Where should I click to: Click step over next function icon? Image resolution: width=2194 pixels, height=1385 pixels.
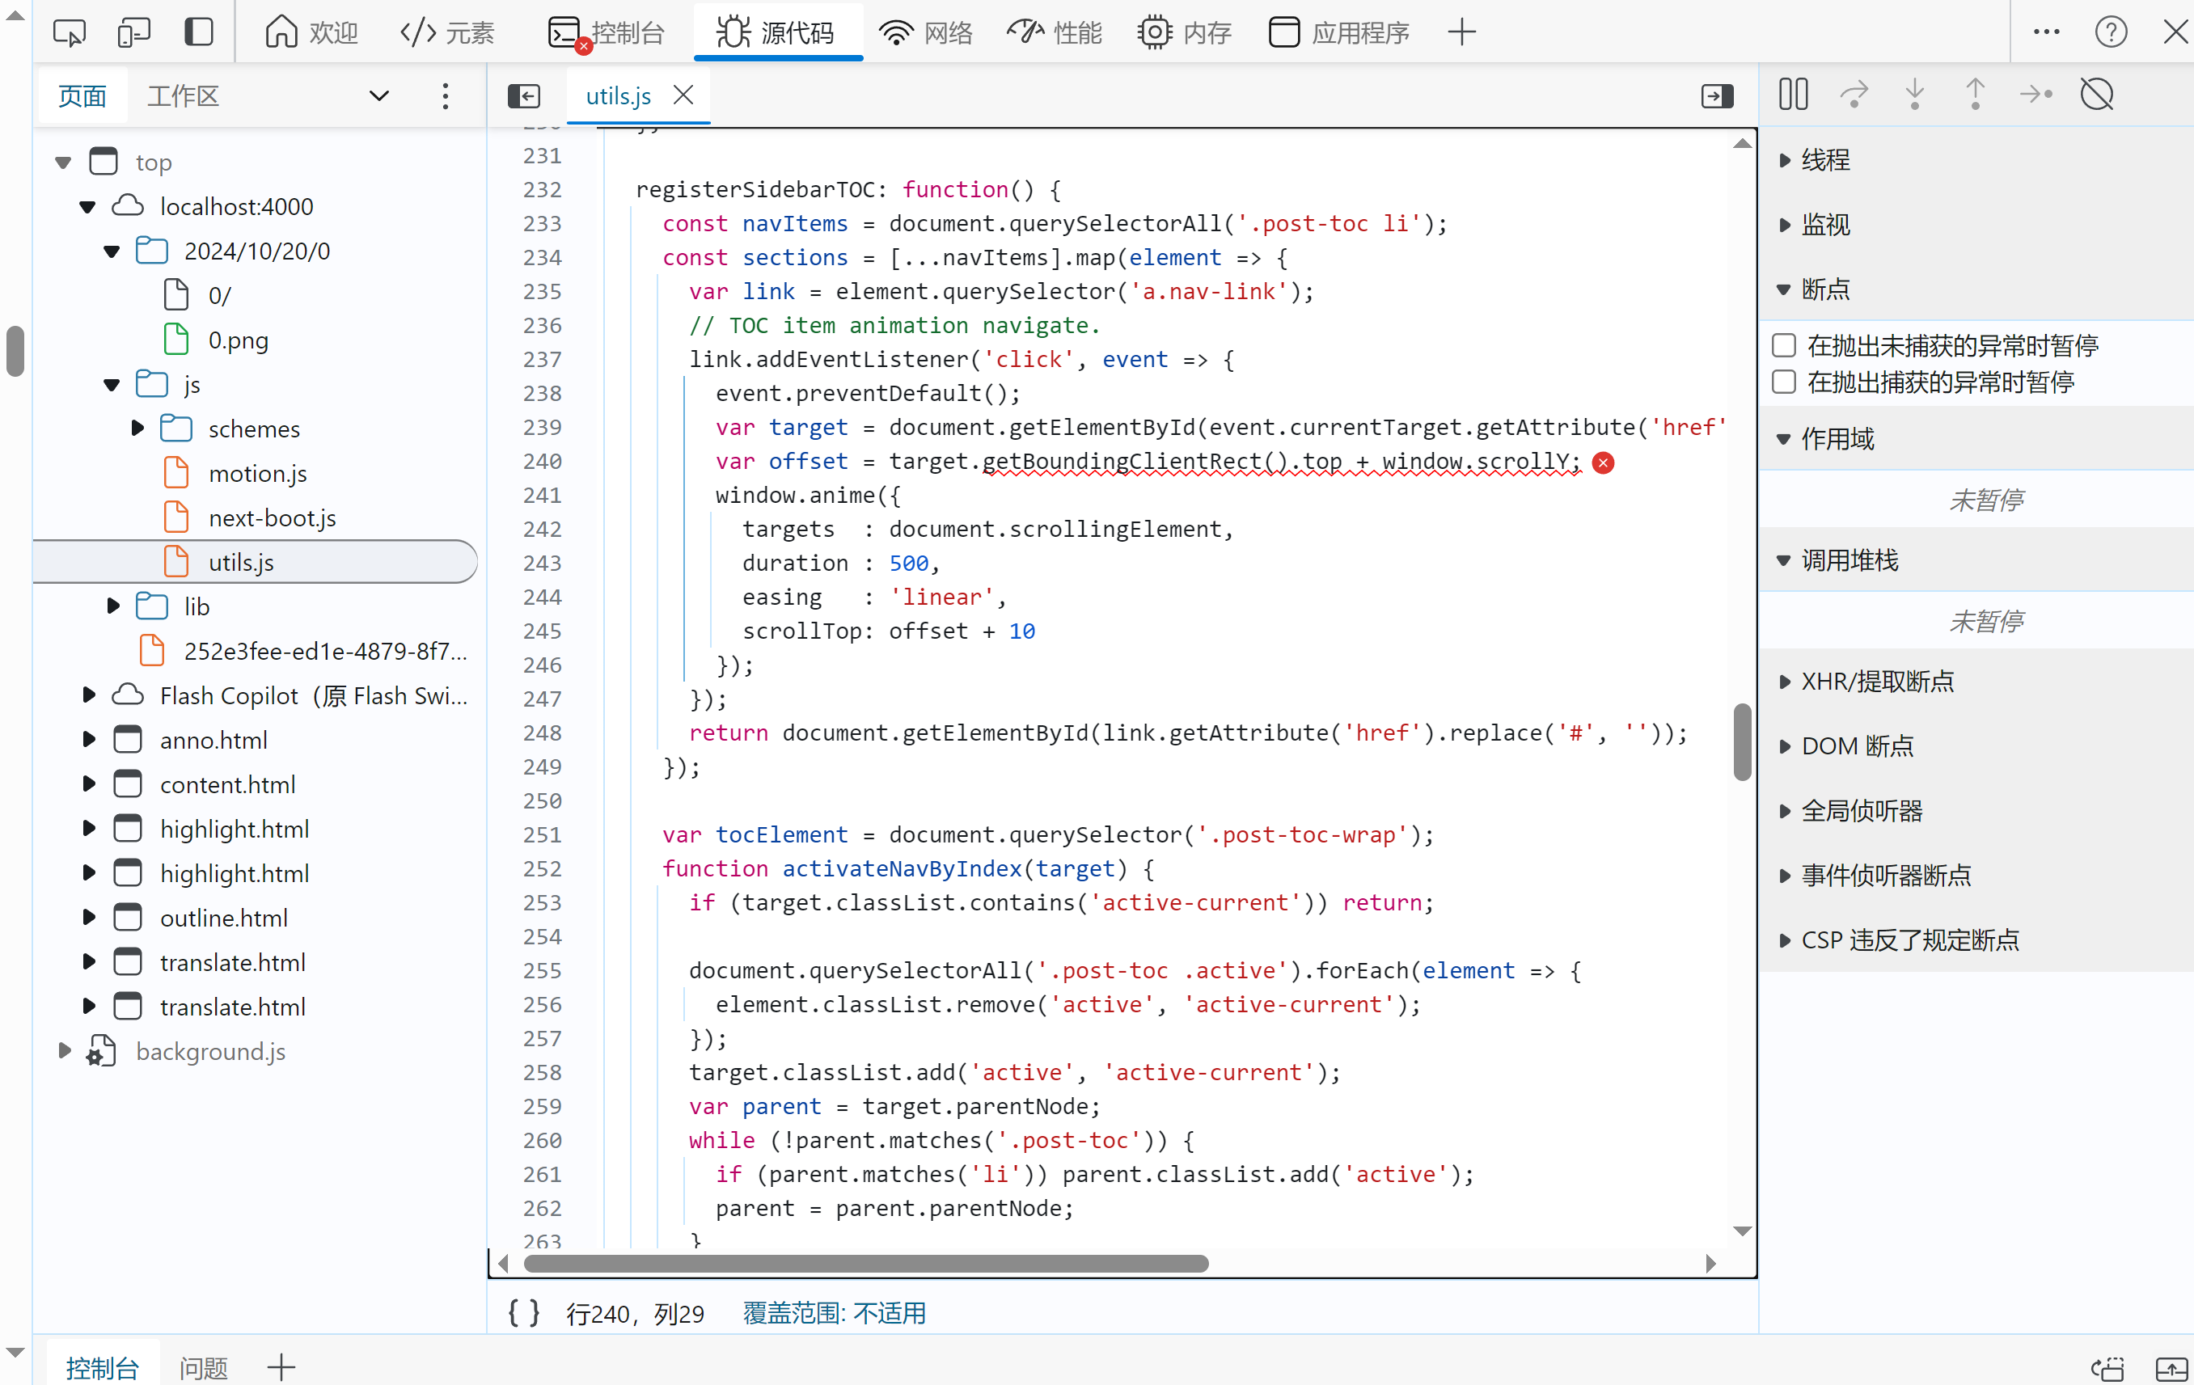click(x=1854, y=94)
